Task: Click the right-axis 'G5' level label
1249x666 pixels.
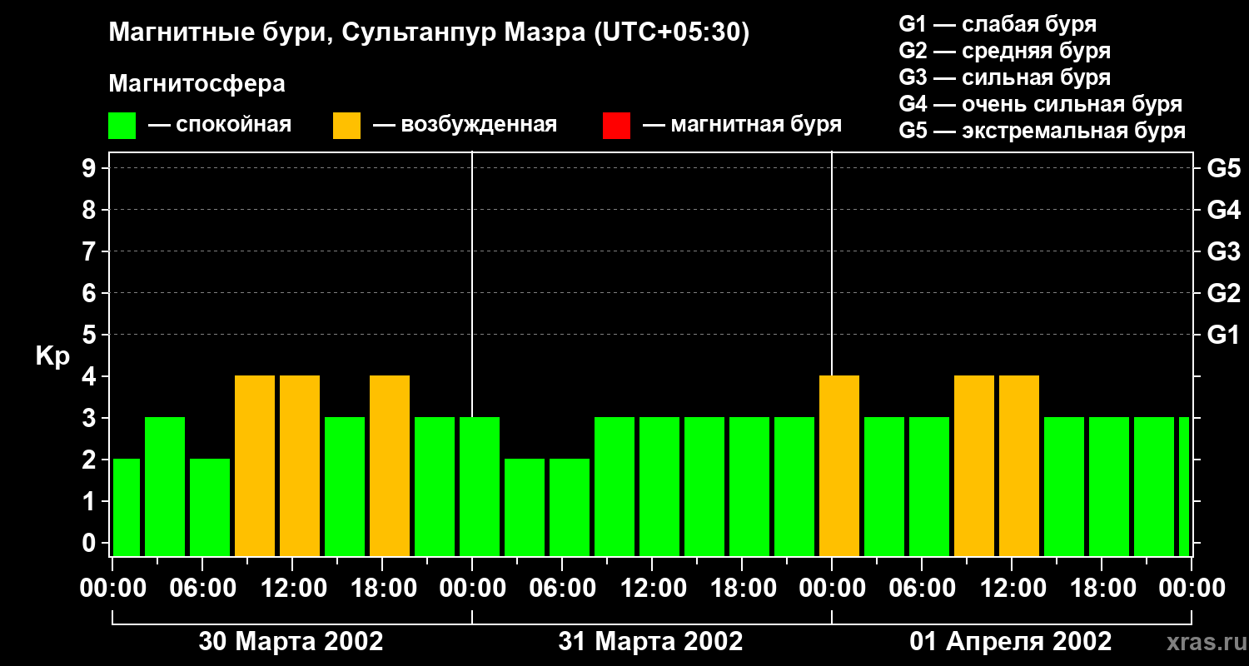Action: tap(1223, 168)
